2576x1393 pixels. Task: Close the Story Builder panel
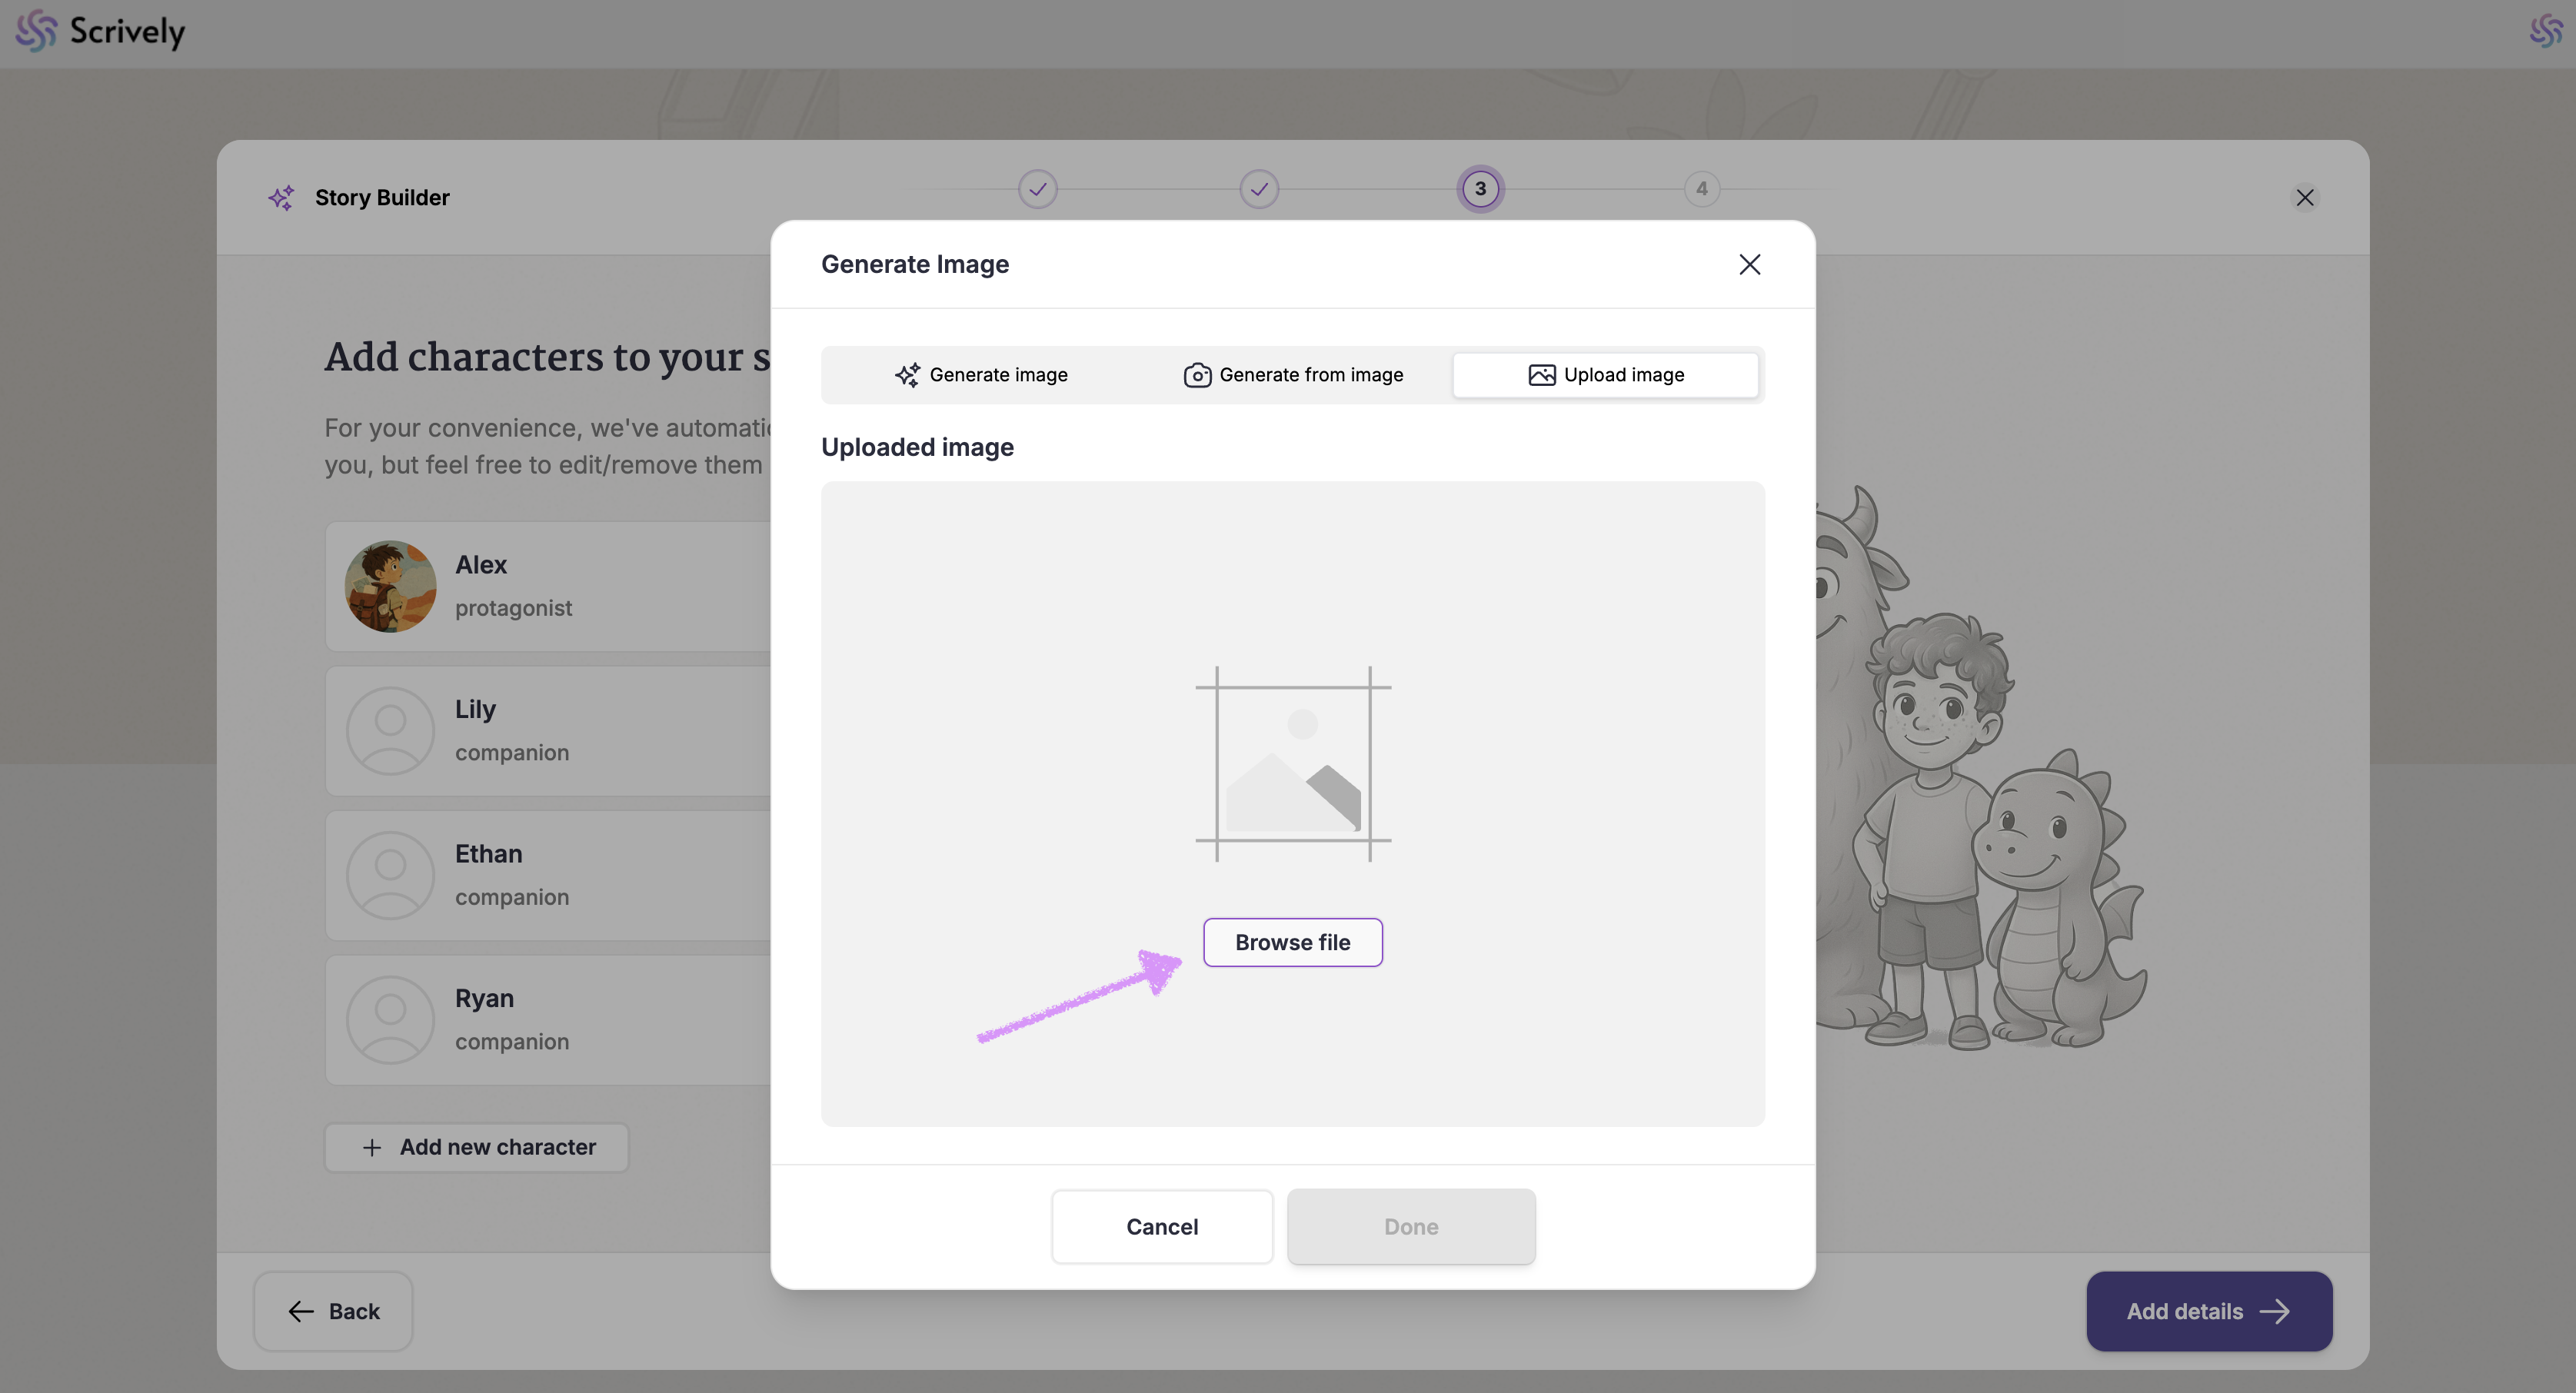[x=2305, y=198]
